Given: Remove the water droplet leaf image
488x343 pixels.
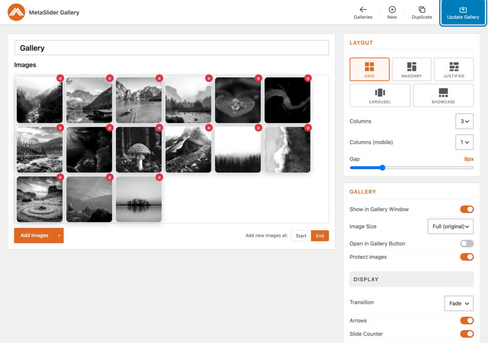Looking at the screenshot, I should point(258,79).
